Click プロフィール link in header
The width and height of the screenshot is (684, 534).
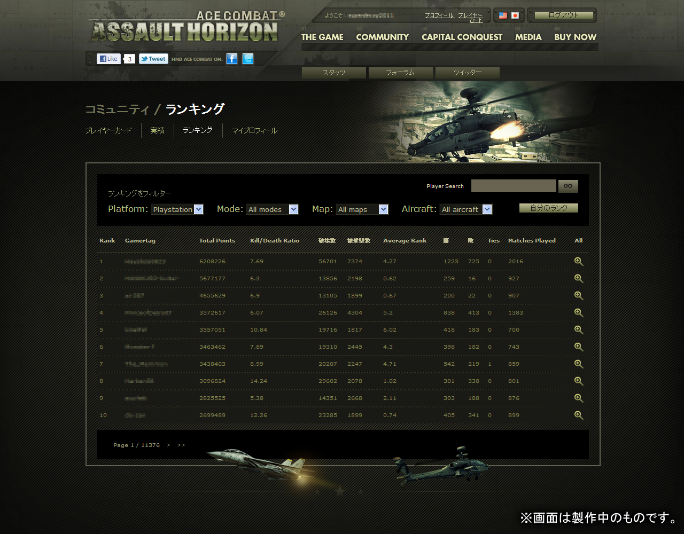439,15
